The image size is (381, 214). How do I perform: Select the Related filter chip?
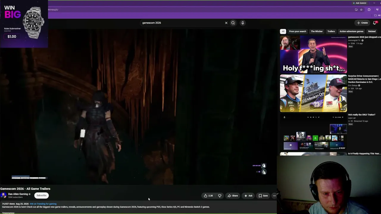pyautogui.click(x=372, y=31)
